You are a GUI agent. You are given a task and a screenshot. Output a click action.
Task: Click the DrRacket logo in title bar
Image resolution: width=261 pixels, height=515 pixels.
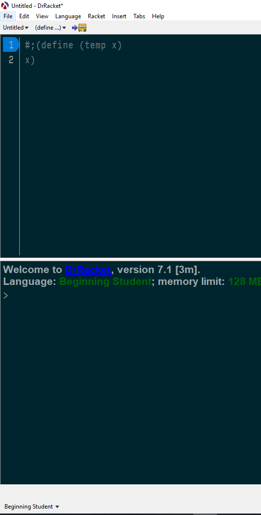[5, 5]
